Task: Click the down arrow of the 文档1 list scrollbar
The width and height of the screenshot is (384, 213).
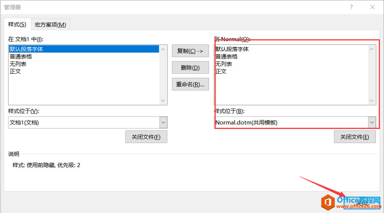Action: (x=163, y=100)
